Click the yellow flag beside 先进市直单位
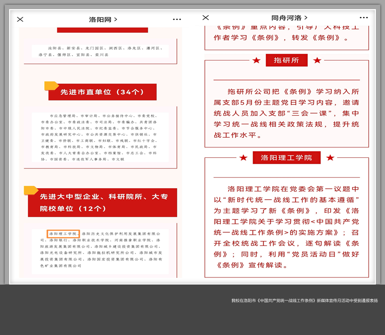The height and width of the screenshot is (335, 385). [x=51, y=86]
